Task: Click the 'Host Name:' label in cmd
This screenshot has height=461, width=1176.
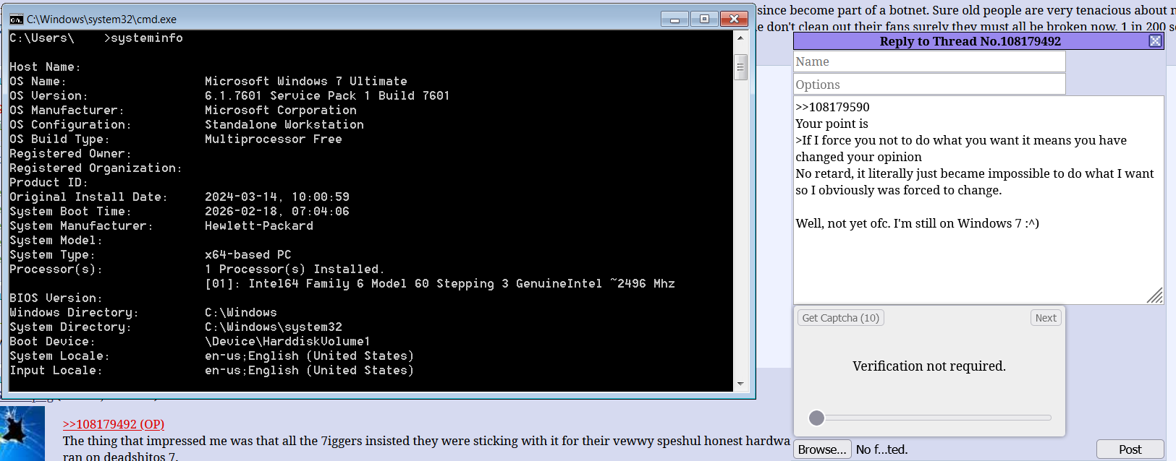Action: [45, 66]
